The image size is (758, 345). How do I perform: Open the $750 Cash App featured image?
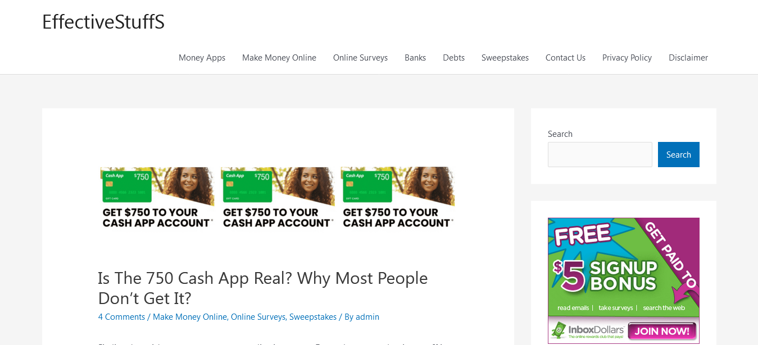(278, 197)
